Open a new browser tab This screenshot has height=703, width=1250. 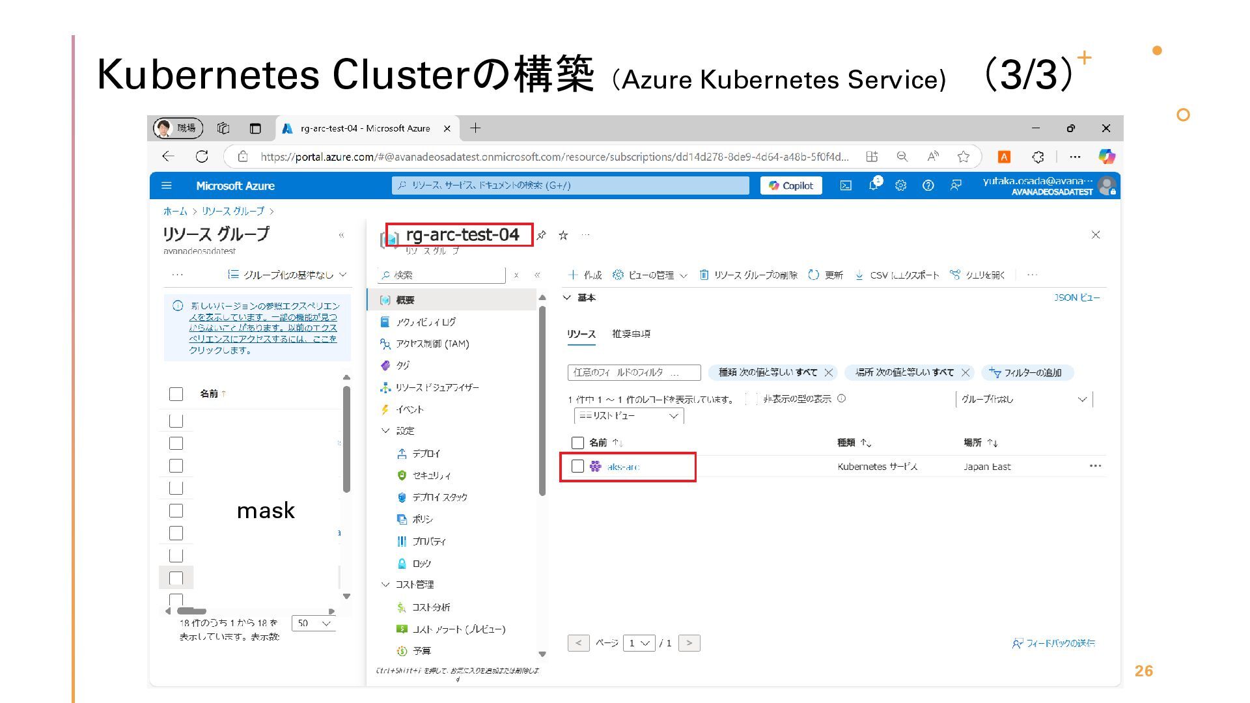(475, 128)
